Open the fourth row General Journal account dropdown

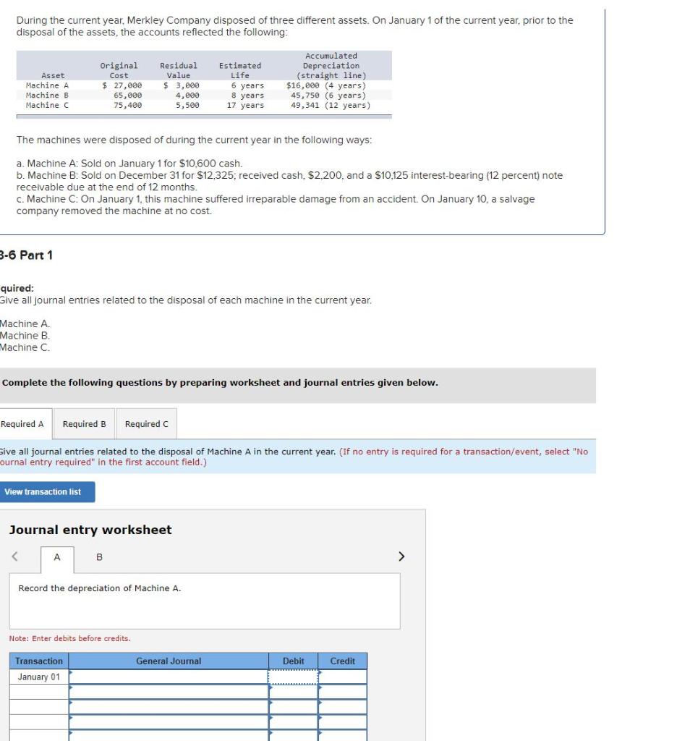click(169, 722)
